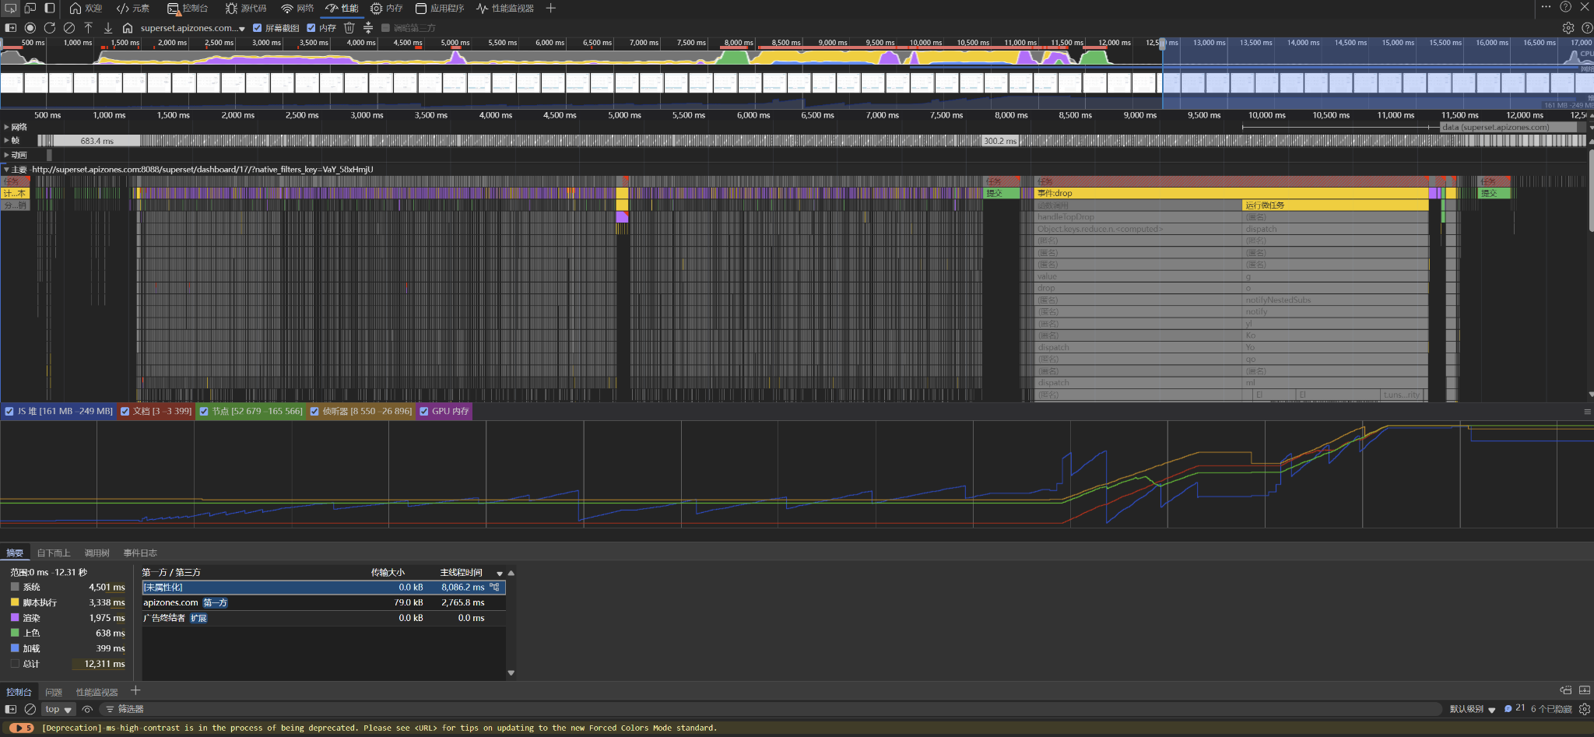Switch to 调用树 tab

97,553
